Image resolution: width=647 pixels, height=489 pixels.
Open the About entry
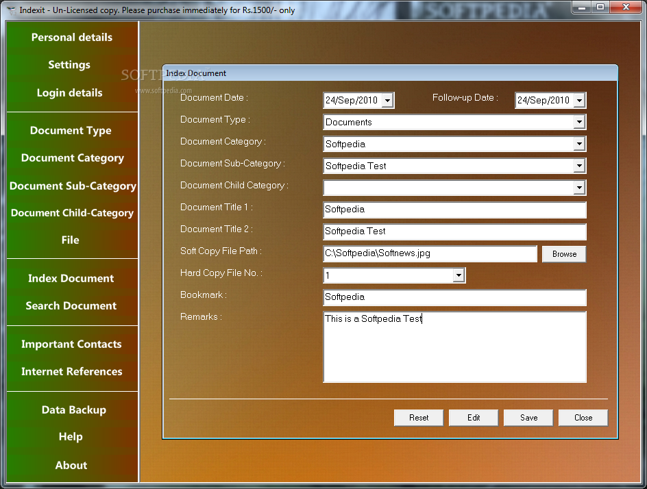tap(71, 465)
